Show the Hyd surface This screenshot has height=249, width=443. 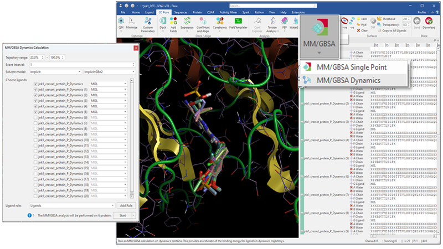coord(362,24)
